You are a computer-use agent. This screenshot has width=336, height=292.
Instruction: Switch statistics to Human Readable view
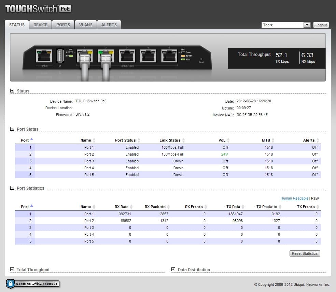pos(294,198)
